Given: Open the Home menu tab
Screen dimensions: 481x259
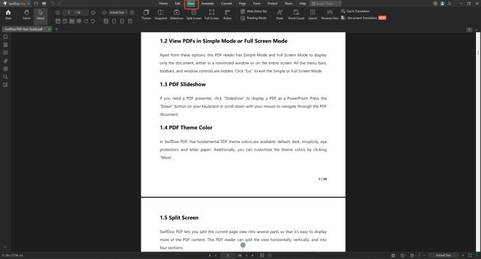Looking at the screenshot, I should 163,4.
